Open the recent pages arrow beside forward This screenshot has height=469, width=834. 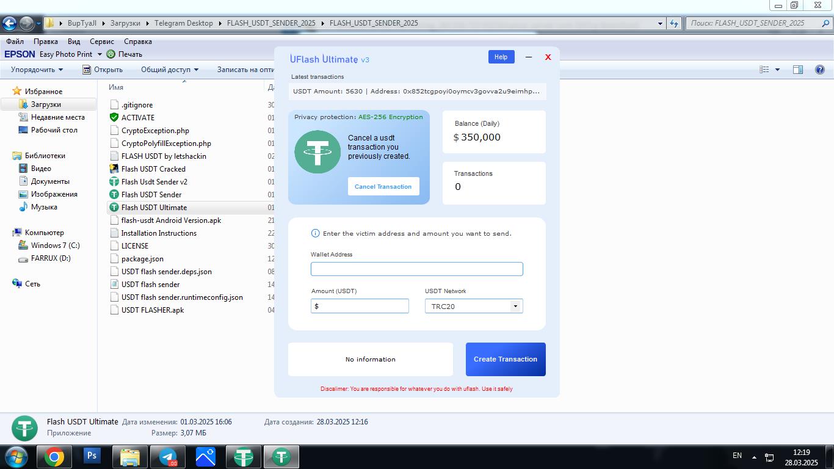click(38, 24)
